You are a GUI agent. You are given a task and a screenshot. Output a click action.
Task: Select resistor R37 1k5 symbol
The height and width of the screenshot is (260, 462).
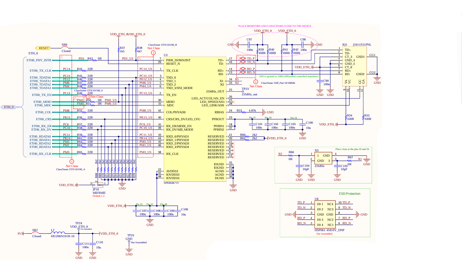(x=119, y=50)
